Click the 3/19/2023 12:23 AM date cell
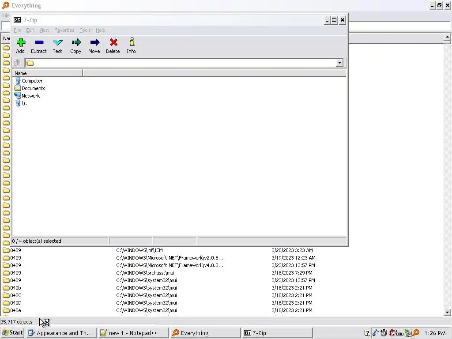The height and width of the screenshot is (339, 452). (294, 258)
